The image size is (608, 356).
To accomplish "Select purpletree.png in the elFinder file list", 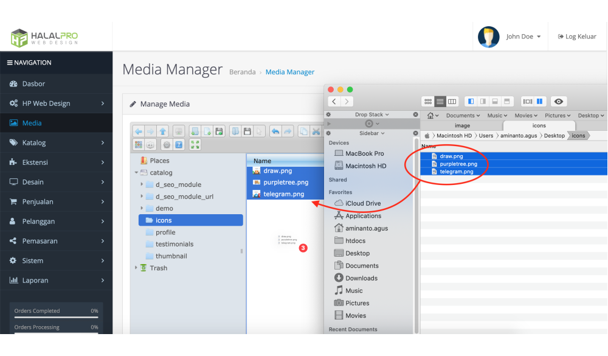I will click(x=285, y=183).
